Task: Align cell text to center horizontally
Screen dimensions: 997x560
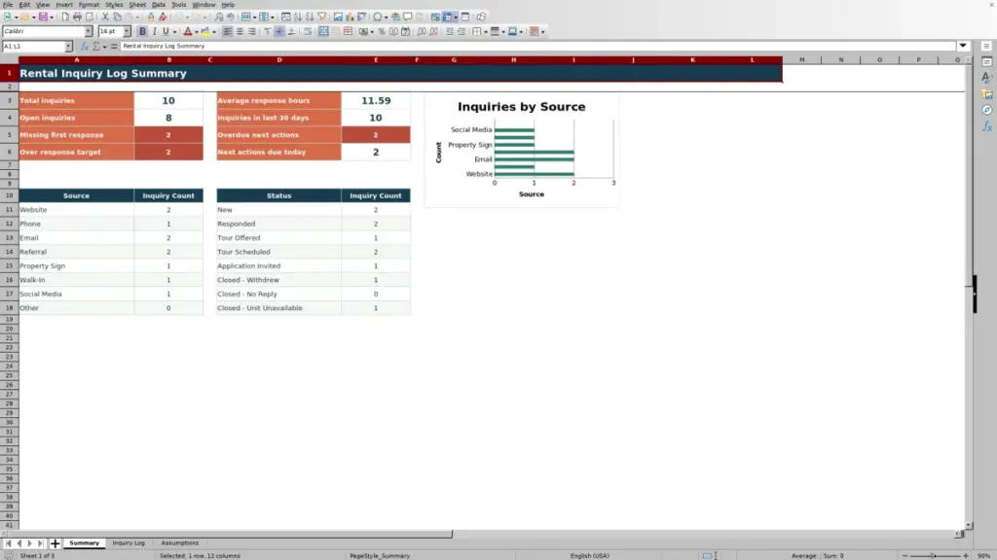Action: [x=240, y=32]
